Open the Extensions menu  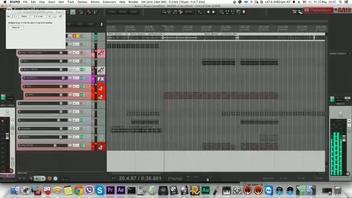109,2
